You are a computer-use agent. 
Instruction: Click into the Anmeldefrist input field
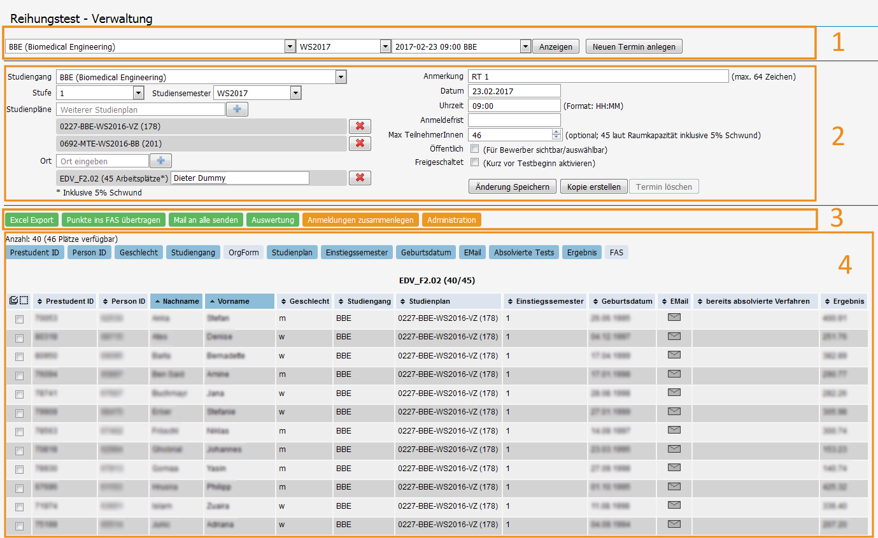pos(514,120)
